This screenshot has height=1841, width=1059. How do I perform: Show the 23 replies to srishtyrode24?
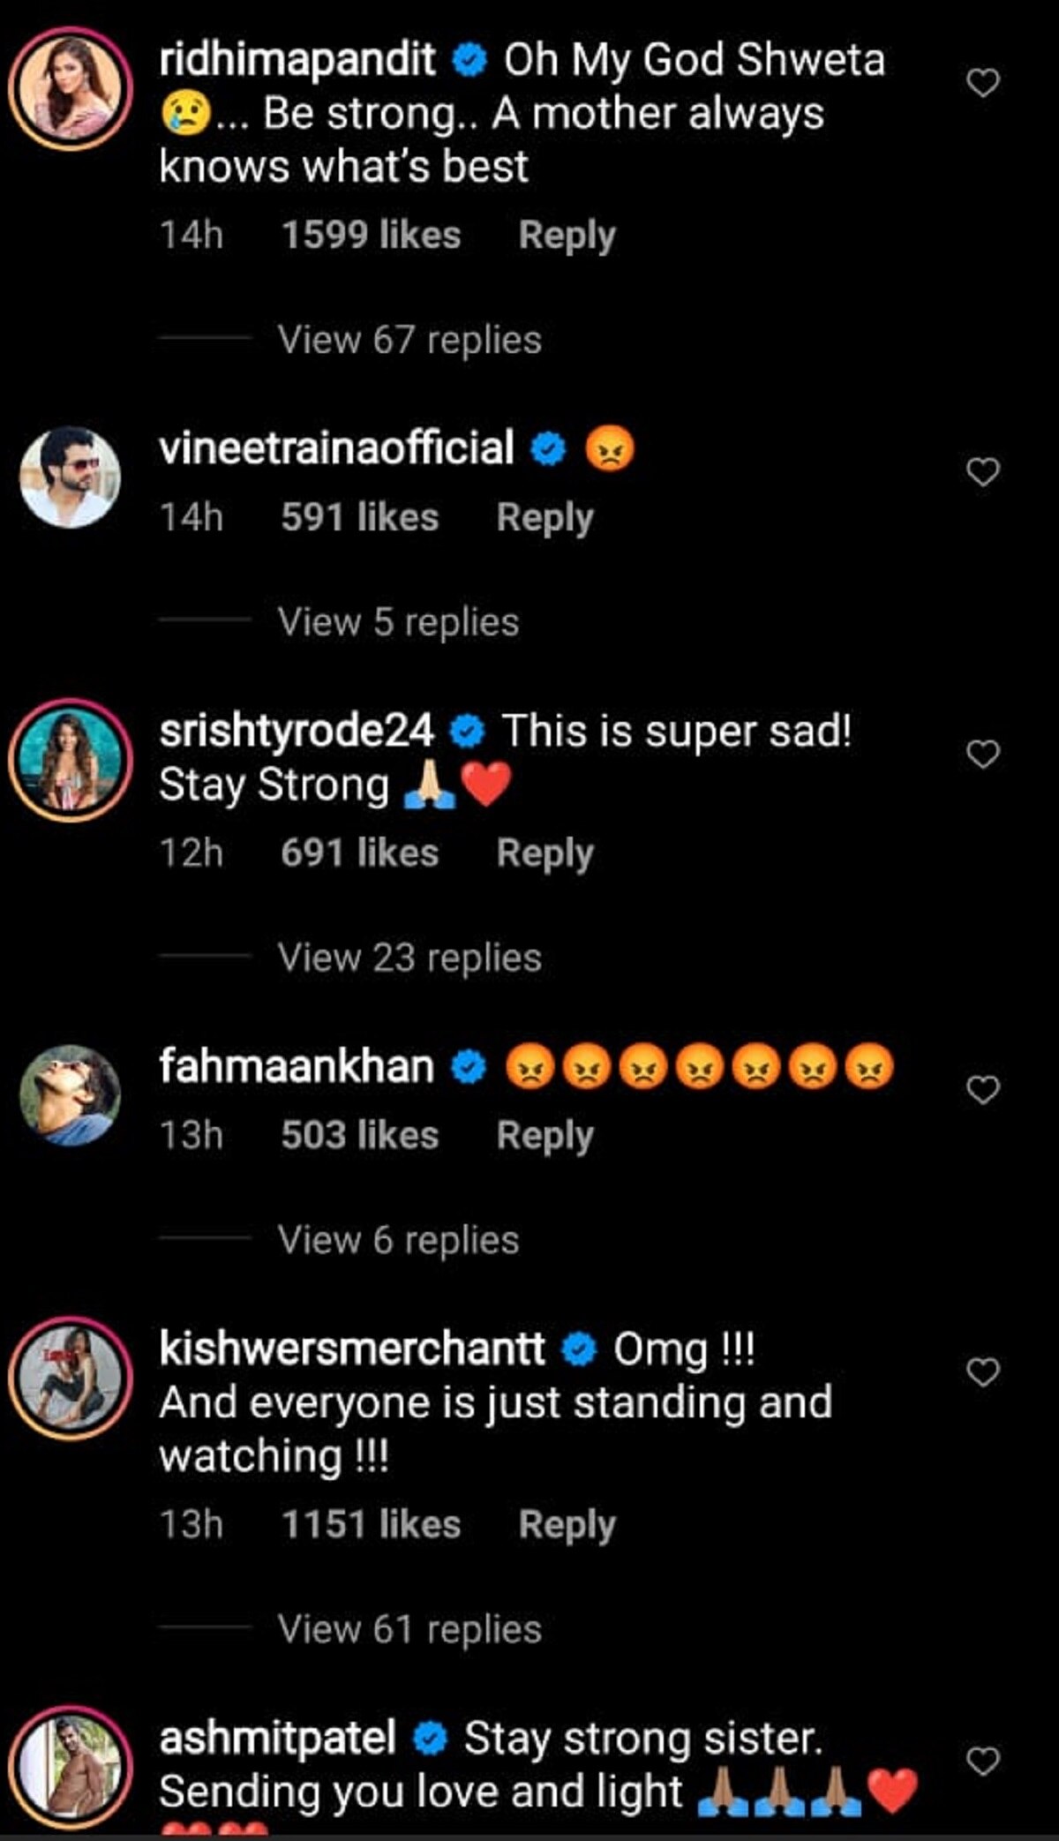coord(409,958)
